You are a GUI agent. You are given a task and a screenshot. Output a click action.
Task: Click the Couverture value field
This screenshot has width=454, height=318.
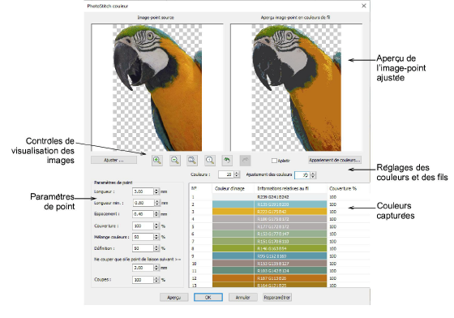tap(143, 226)
